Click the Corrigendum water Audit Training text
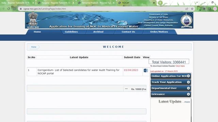This screenshot has height=122, width=218. tap(79, 72)
